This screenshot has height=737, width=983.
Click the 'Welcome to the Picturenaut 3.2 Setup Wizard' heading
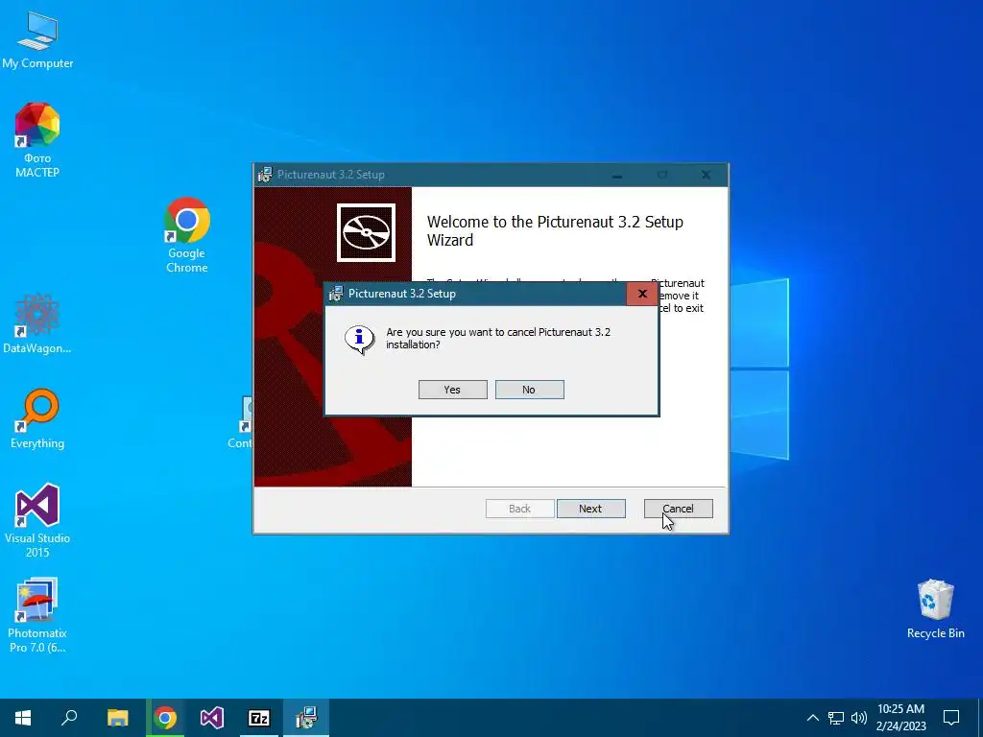coord(555,230)
